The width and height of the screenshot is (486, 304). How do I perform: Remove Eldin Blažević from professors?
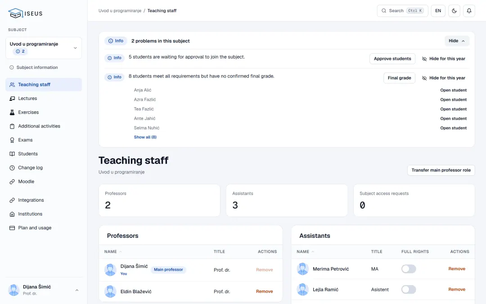click(x=265, y=291)
